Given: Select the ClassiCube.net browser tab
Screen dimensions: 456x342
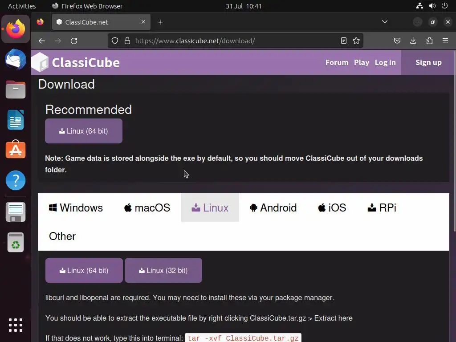Looking at the screenshot, I should [x=101, y=22].
